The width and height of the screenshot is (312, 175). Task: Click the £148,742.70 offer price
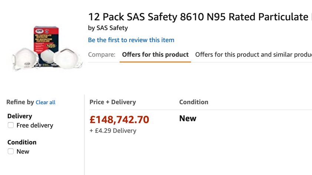[119, 120]
